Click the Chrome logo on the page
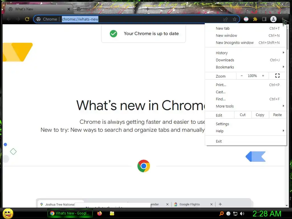 click(144, 166)
